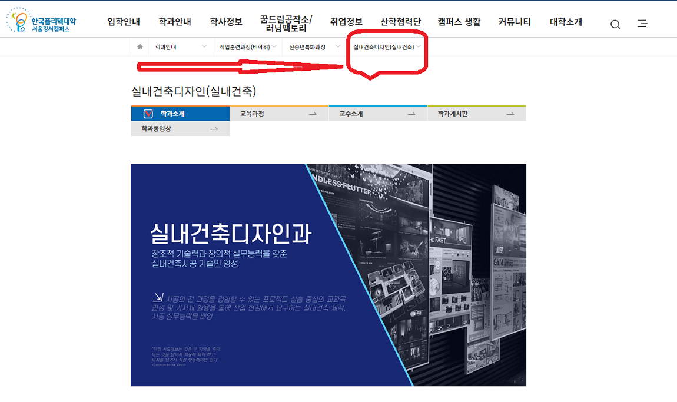Open the 입학안내 main menu
677x402 pixels.
click(124, 22)
